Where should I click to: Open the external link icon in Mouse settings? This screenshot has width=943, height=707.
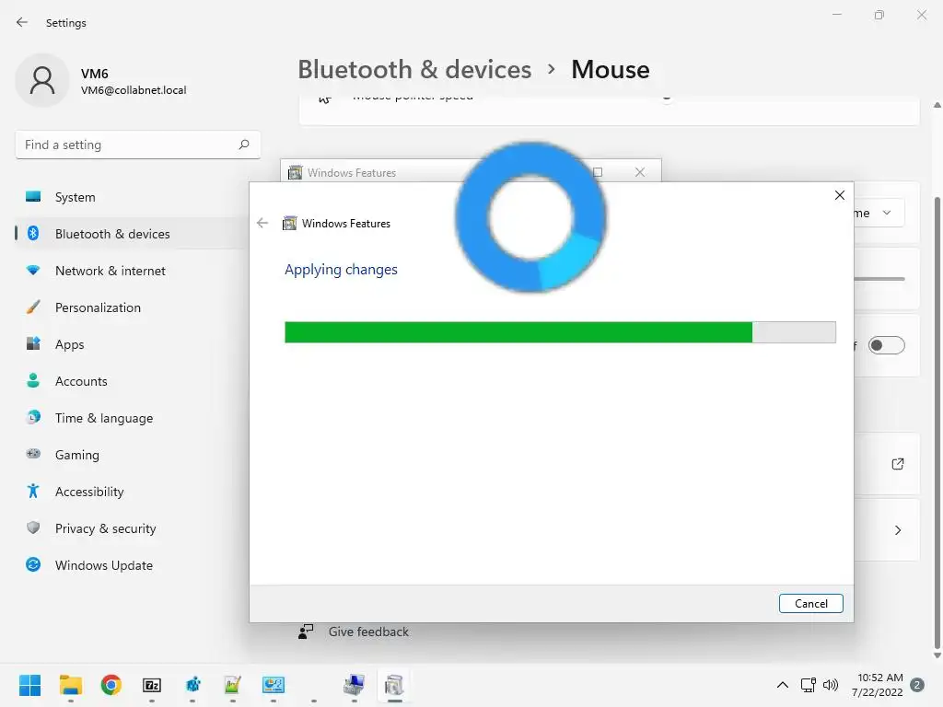click(x=897, y=464)
